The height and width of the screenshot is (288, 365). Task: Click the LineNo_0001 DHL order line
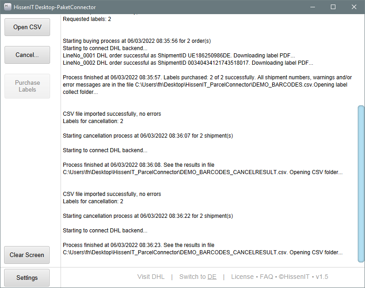tap(179, 56)
